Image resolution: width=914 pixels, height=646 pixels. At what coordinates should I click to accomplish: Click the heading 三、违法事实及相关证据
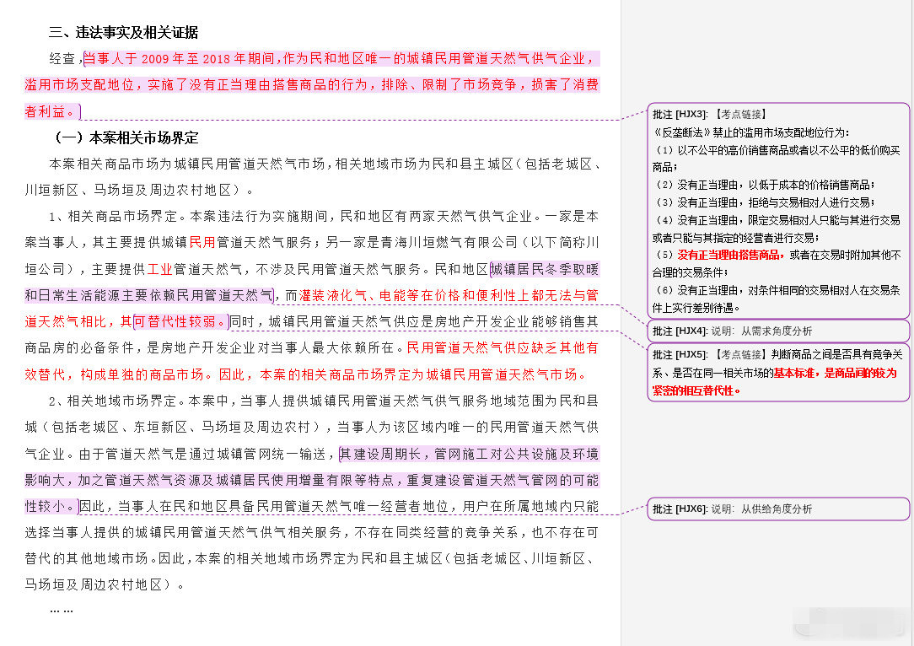(x=124, y=33)
